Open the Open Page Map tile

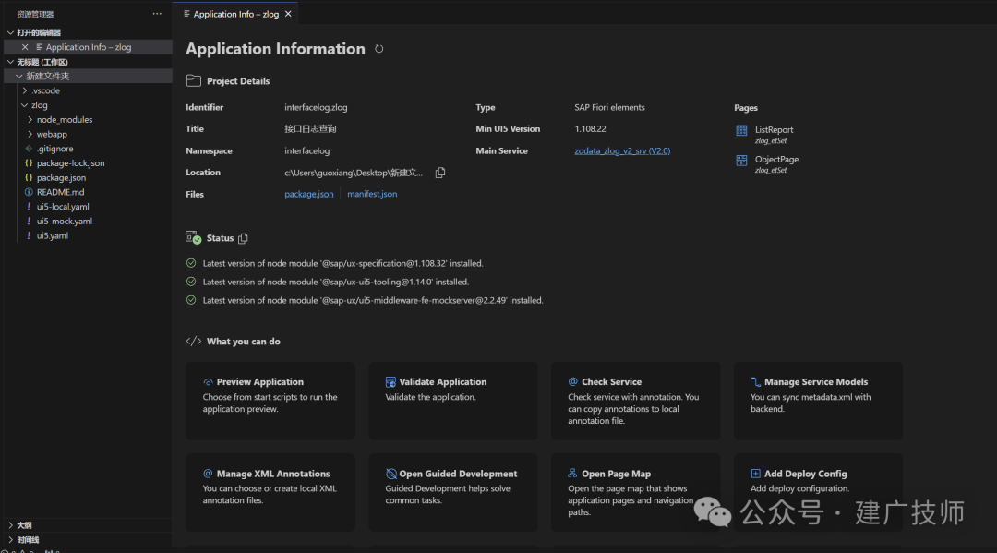coord(636,493)
